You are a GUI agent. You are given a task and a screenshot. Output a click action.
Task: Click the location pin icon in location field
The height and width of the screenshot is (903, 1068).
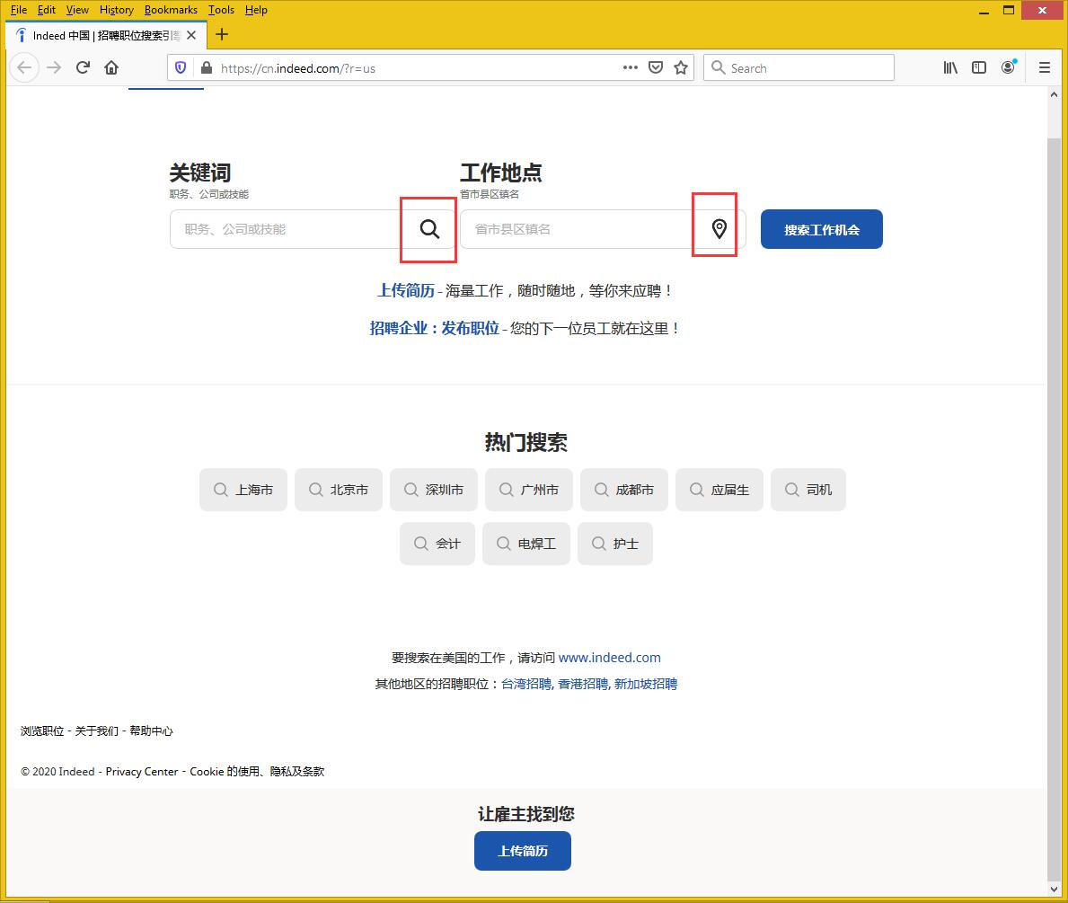719,229
